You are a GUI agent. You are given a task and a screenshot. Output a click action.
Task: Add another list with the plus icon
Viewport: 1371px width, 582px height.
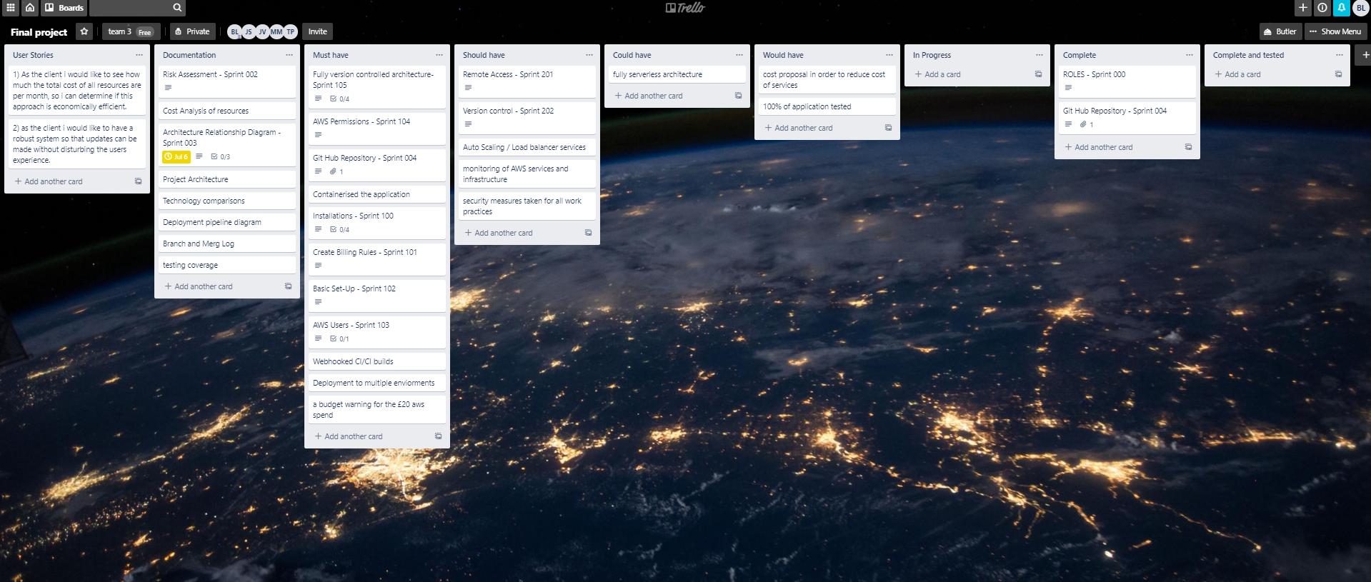click(1365, 55)
